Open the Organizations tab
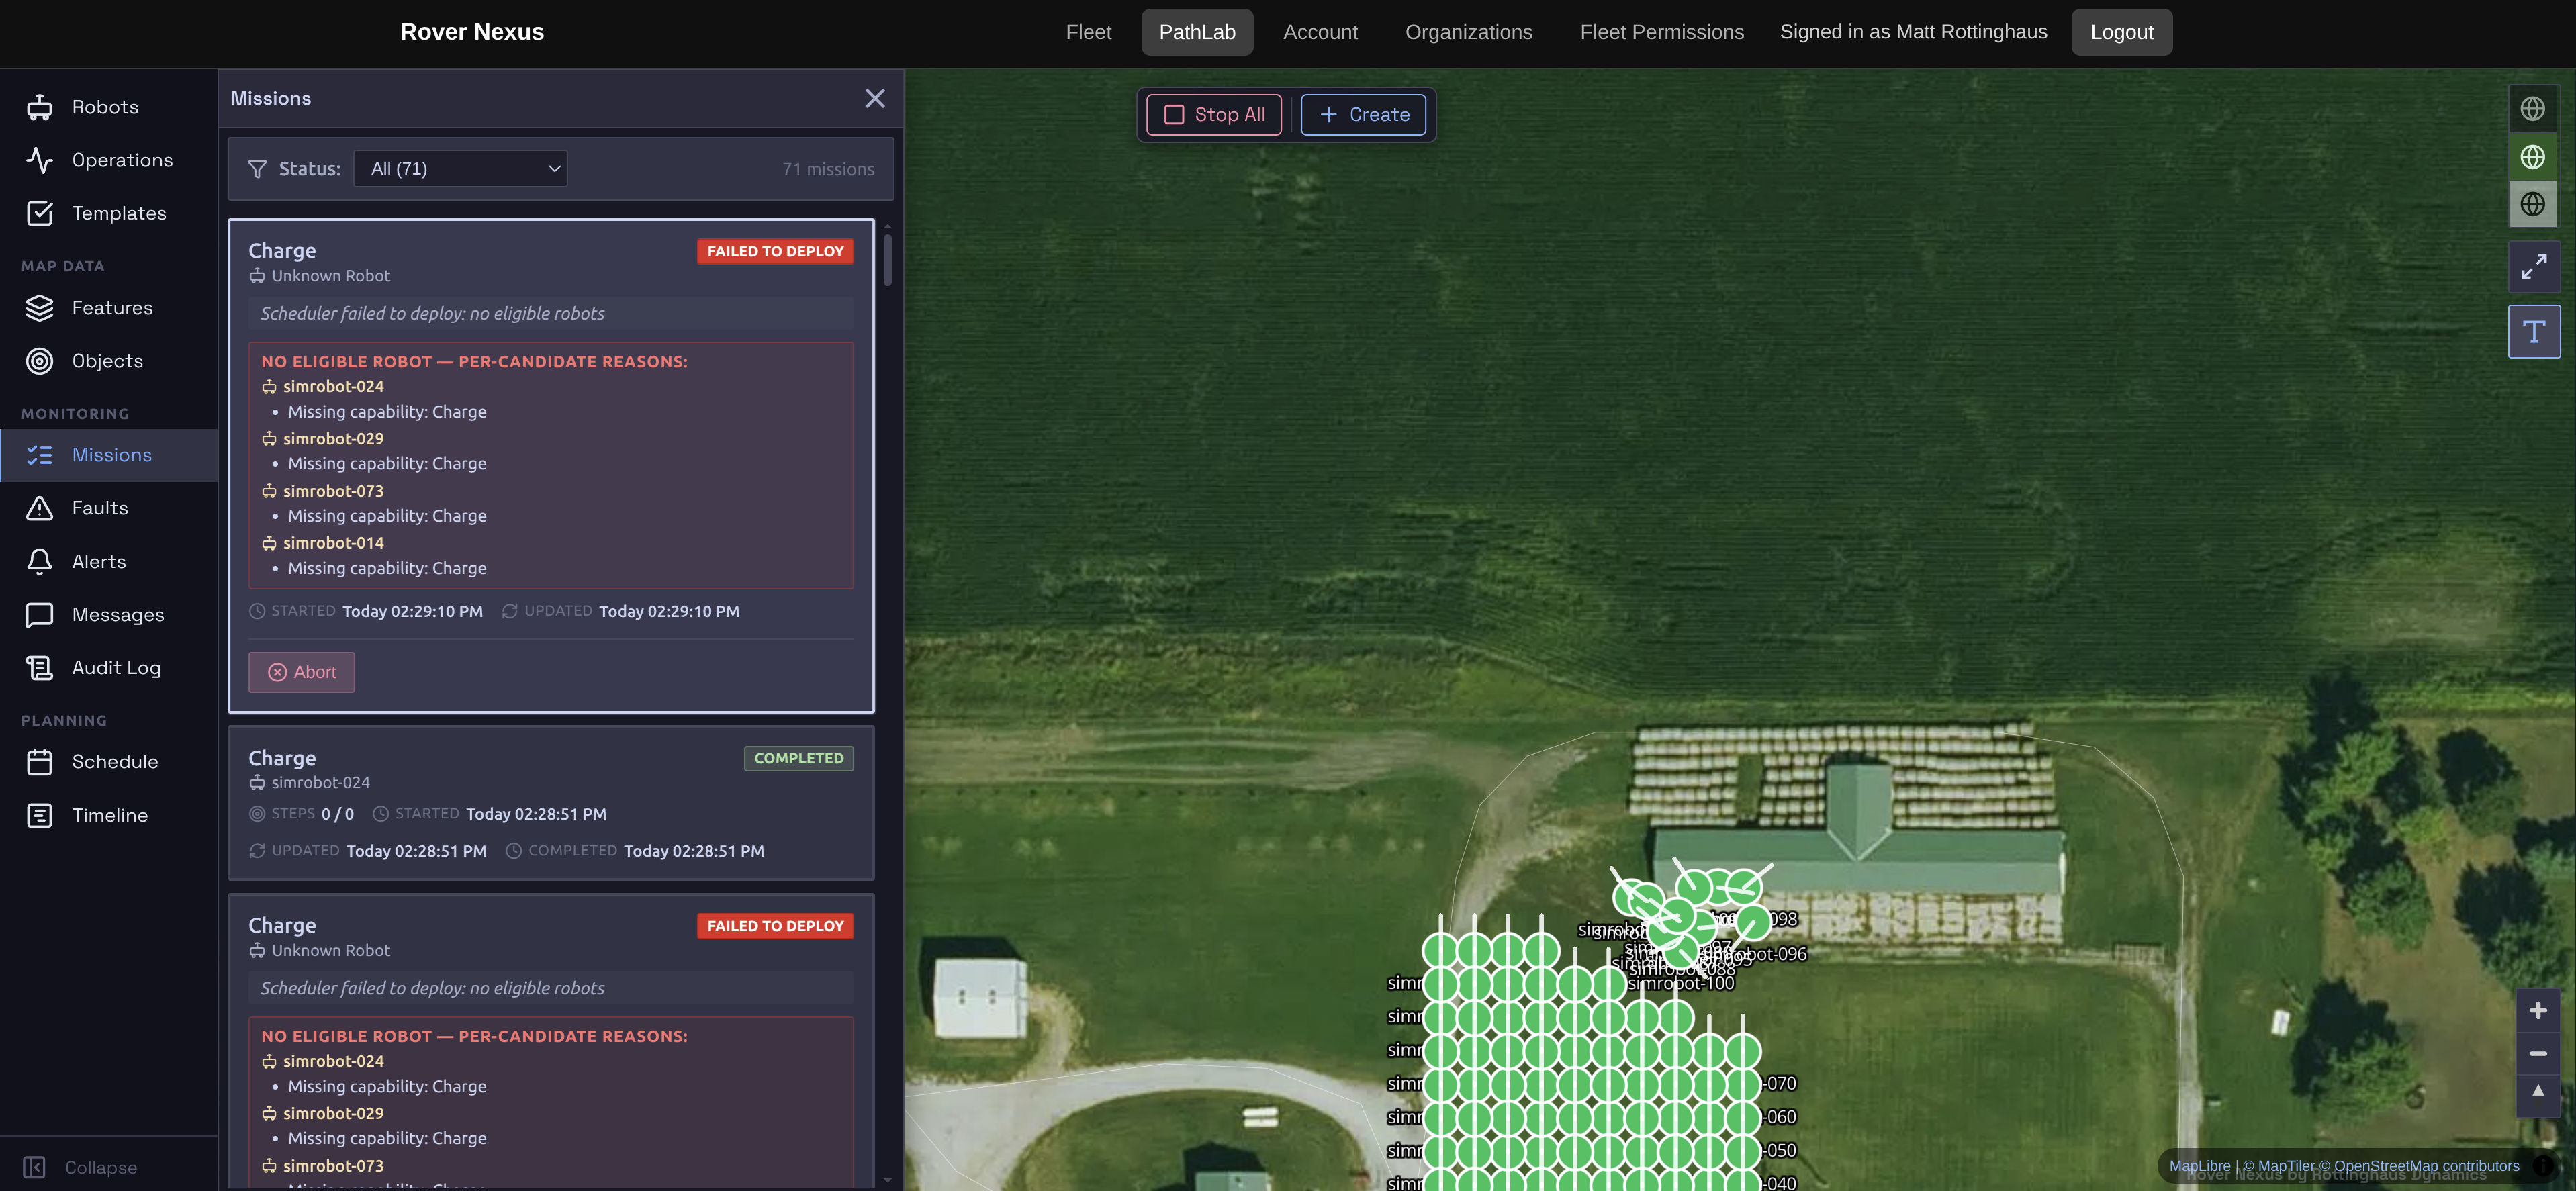This screenshot has width=2576, height=1191. (x=1468, y=32)
